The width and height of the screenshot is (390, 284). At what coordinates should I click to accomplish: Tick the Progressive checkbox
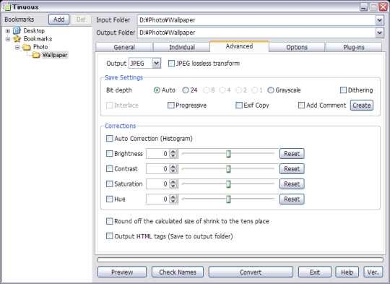[171, 106]
